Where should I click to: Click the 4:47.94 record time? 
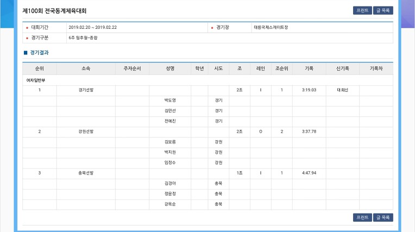coord(309,173)
